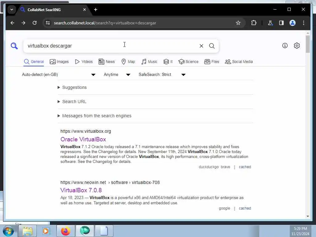Click the google engine label
The image size is (316, 237).
(224, 208)
